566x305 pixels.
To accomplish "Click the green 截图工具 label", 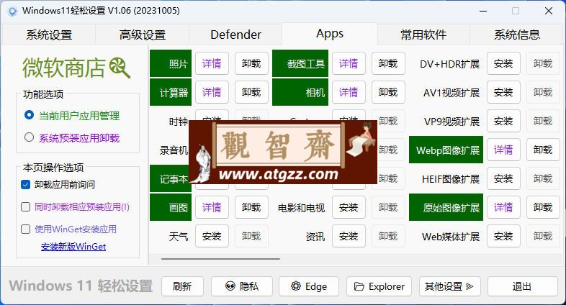I will [x=300, y=63].
